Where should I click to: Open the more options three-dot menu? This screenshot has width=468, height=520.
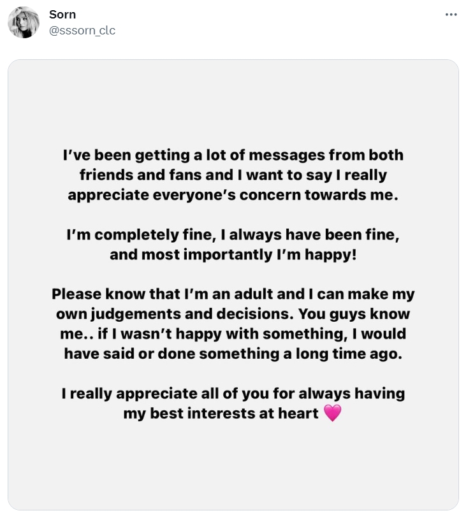(x=451, y=15)
